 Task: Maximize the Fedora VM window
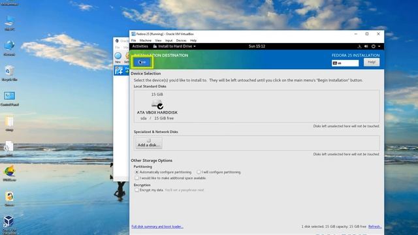point(367,34)
